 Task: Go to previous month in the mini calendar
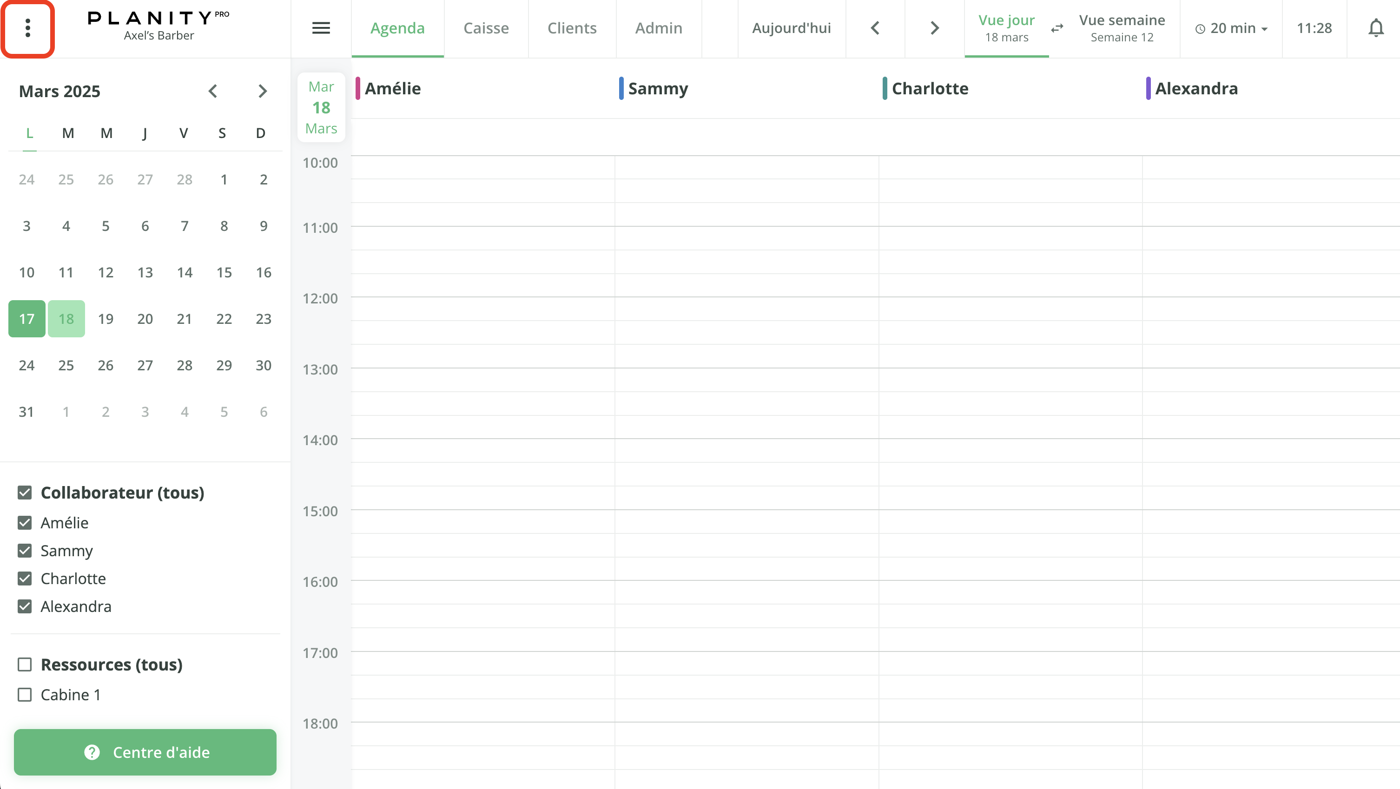[x=213, y=91]
